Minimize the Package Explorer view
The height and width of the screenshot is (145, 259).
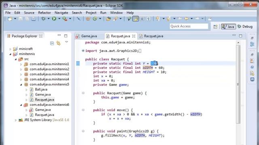(x=59, y=35)
